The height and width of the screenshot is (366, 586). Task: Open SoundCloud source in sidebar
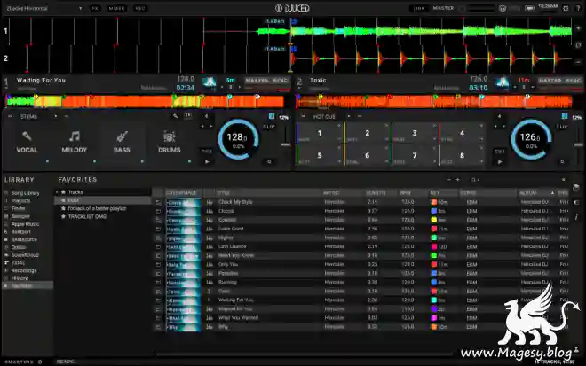(x=25, y=255)
